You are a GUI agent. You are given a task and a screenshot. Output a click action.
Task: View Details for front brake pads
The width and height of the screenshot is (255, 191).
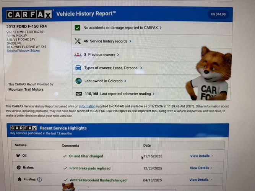[201, 168]
